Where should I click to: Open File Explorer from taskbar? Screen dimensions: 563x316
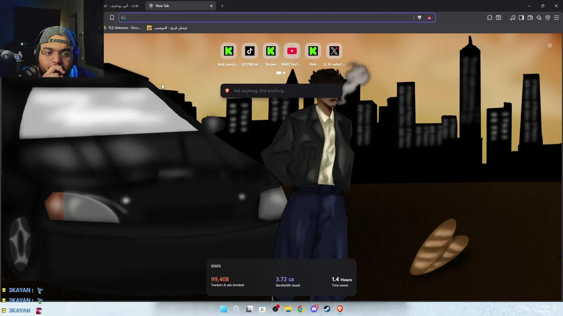288,309
